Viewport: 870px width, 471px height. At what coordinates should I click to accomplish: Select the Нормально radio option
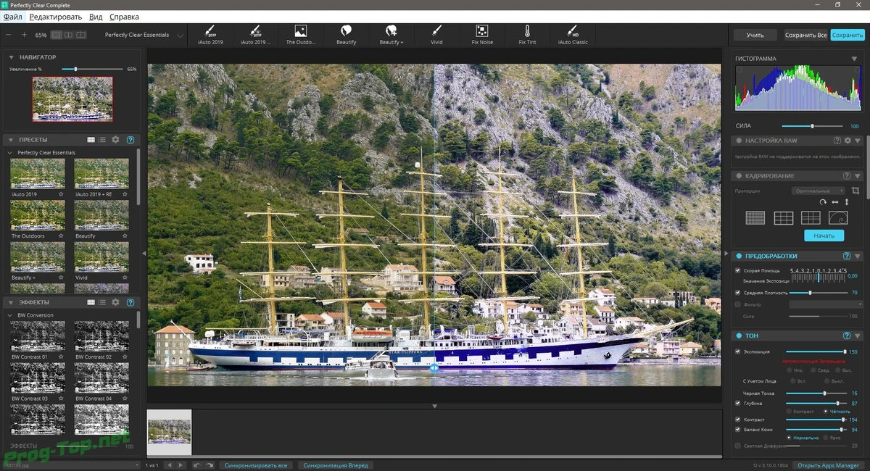789,438
